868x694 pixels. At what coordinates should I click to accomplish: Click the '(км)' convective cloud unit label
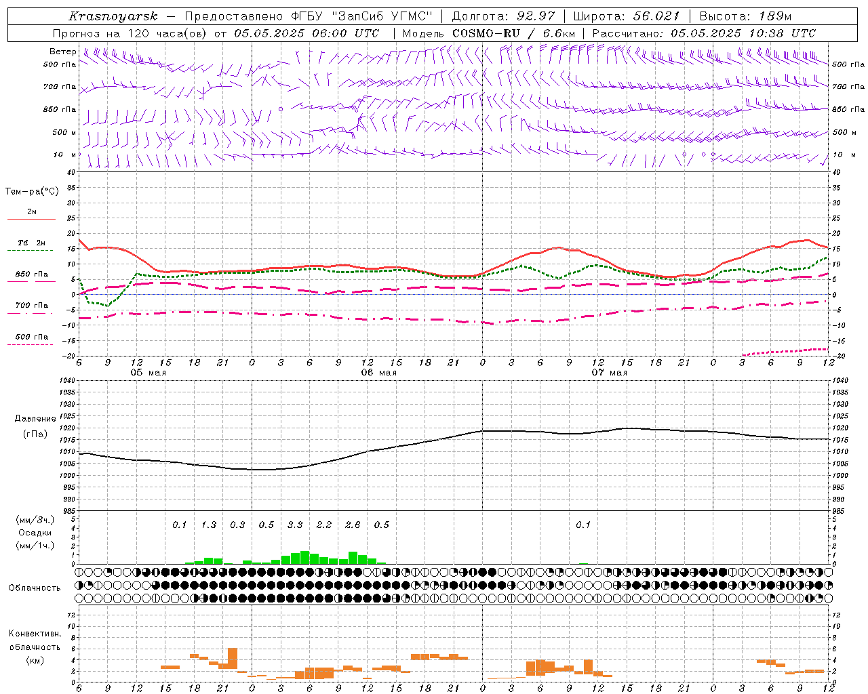[x=35, y=660]
